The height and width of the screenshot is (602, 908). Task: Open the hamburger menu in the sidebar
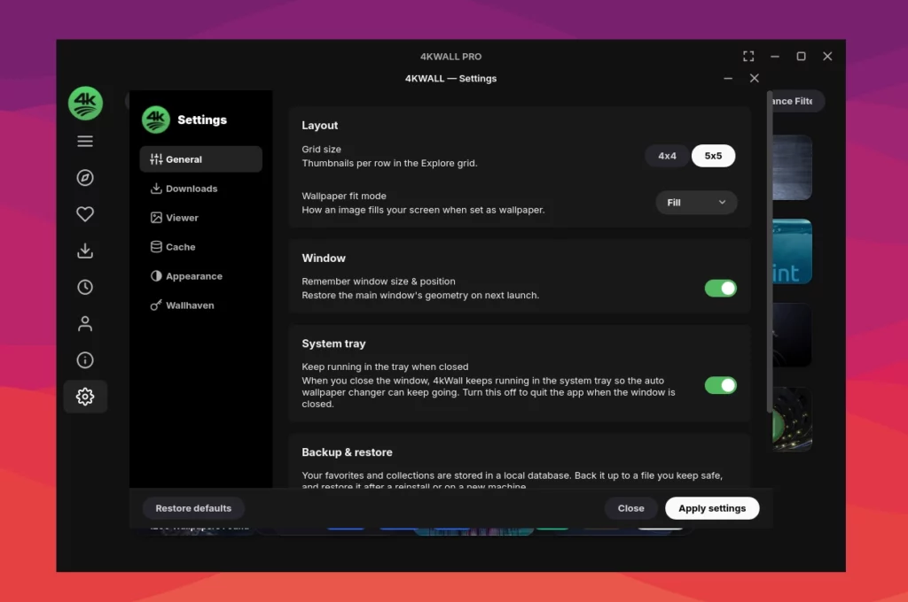tap(85, 141)
